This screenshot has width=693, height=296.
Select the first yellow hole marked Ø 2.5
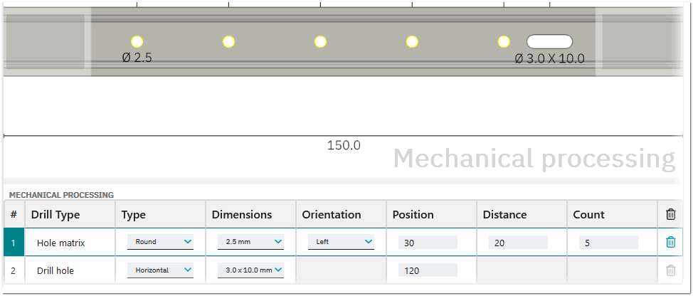[137, 42]
